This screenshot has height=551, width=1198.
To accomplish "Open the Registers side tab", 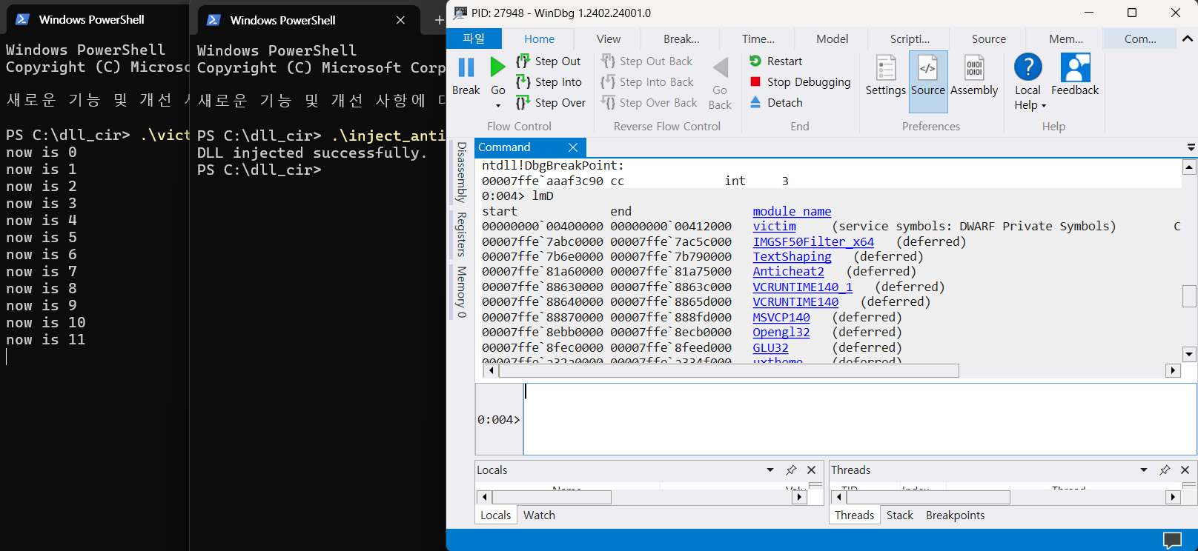I will (461, 234).
